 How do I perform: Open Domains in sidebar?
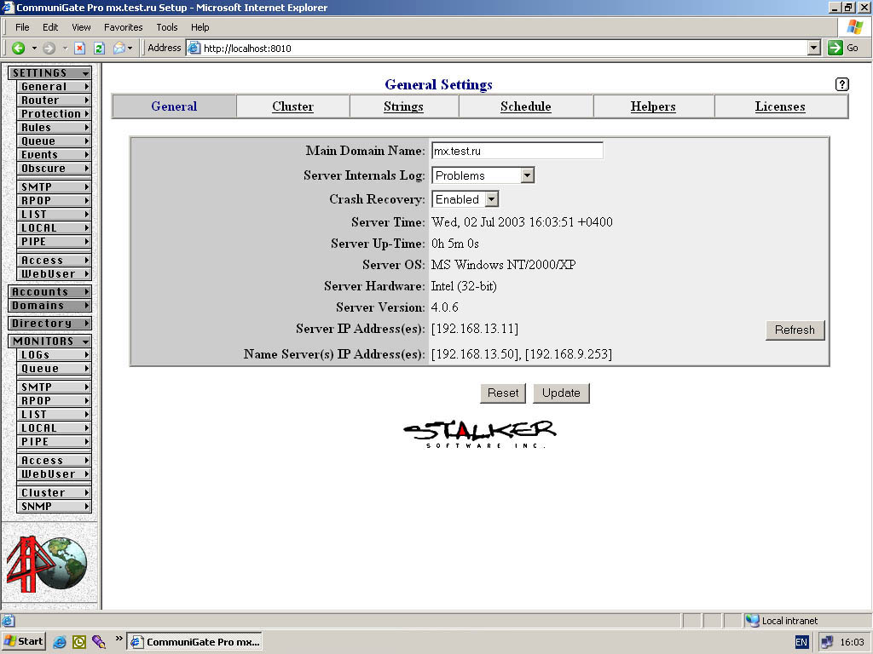[x=50, y=306]
